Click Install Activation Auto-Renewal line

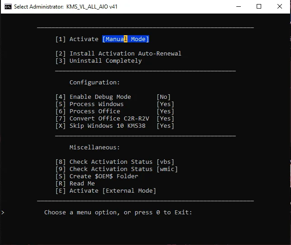click(118, 54)
